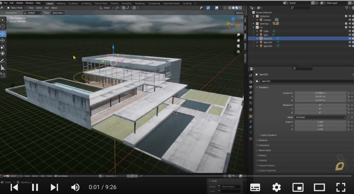Open the Render menu
Screen dimensions: 354x194
click(20, 3)
